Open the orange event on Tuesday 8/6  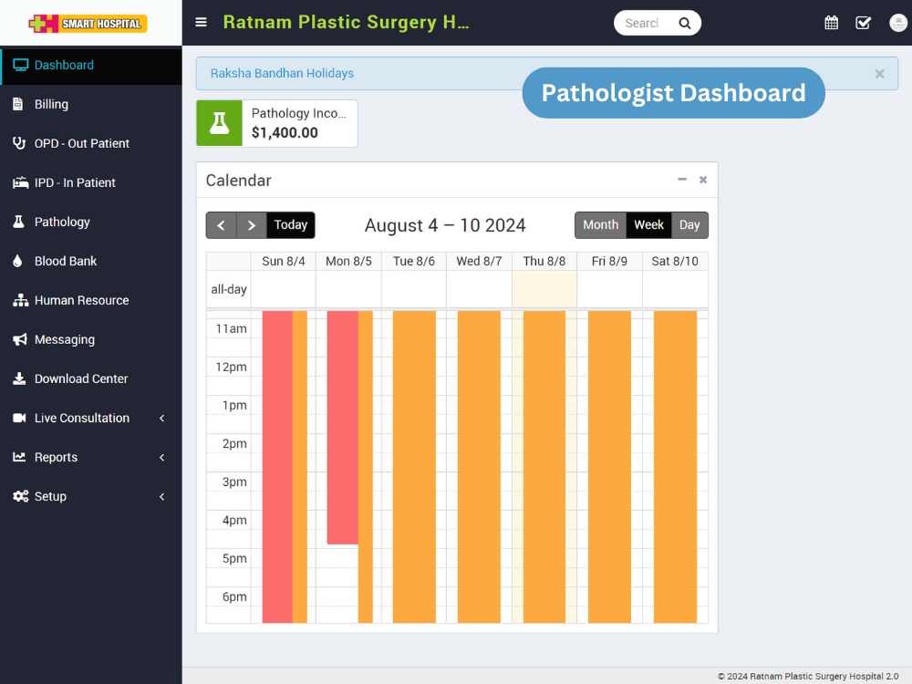point(414,466)
